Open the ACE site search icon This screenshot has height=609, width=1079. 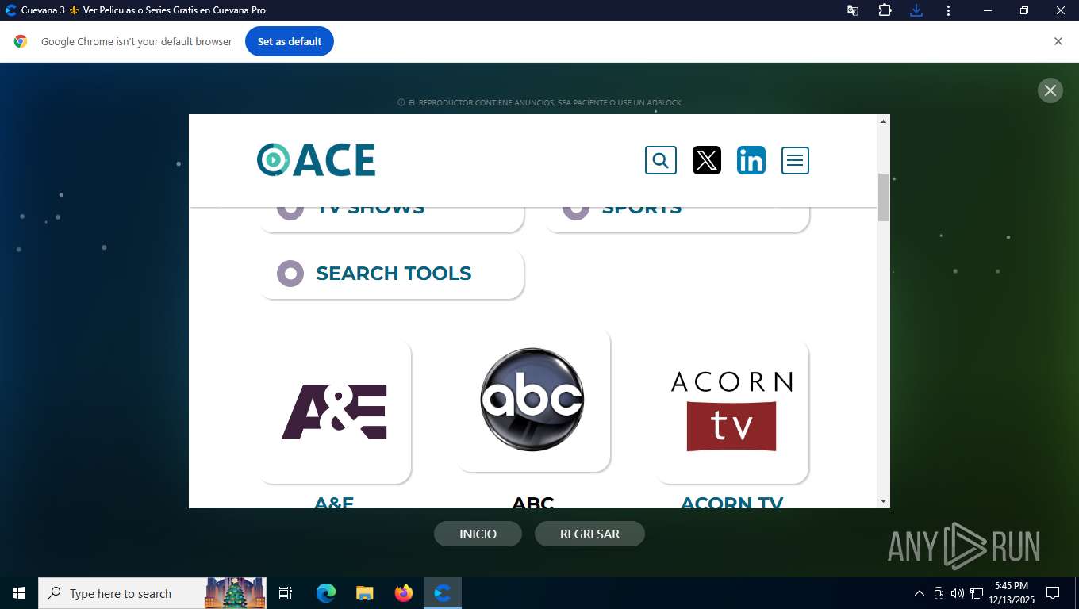tap(661, 161)
